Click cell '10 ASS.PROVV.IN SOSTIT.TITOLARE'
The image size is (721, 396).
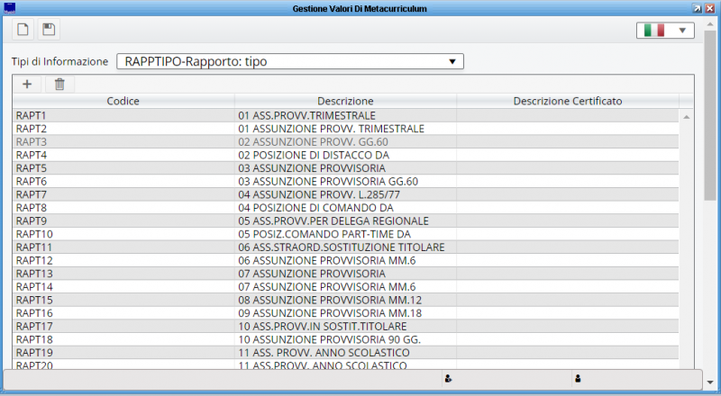346,326
